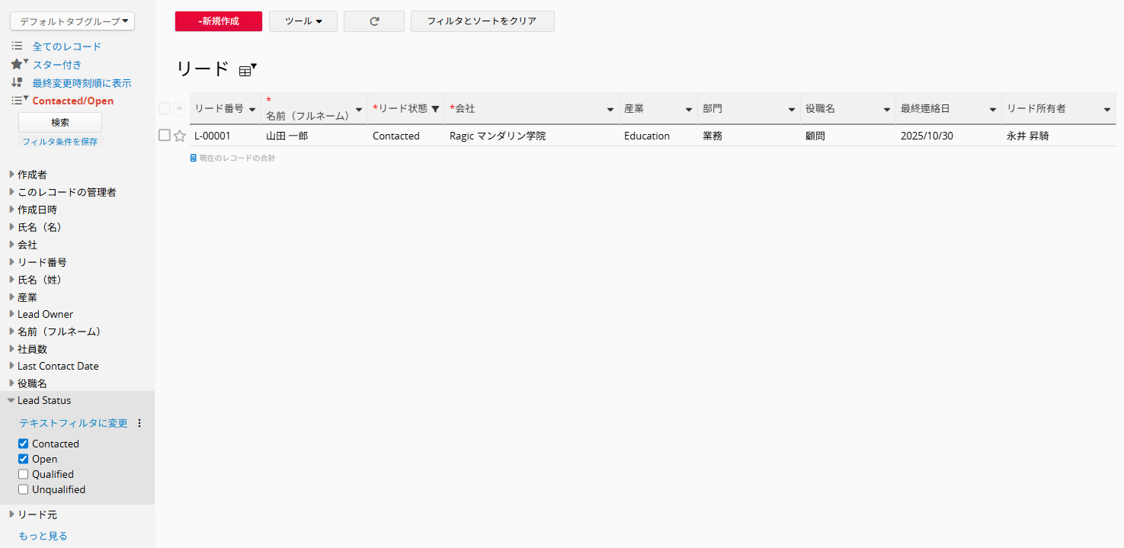Click the table view icon beside リード title
This screenshot has height=548, width=1124.
[245, 70]
